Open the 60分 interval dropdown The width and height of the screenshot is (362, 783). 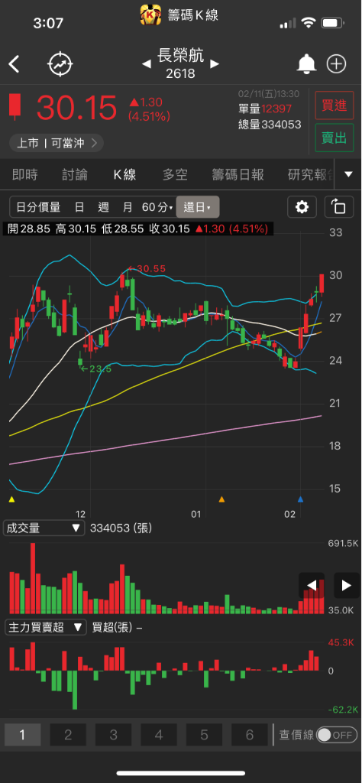(x=157, y=207)
